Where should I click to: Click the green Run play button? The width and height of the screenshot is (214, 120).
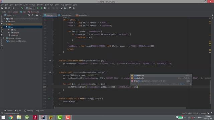click(x=38, y=8)
